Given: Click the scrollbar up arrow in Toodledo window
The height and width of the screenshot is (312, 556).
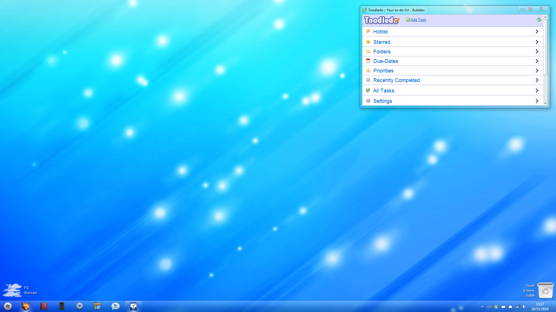Looking at the screenshot, I should tap(545, 17).
